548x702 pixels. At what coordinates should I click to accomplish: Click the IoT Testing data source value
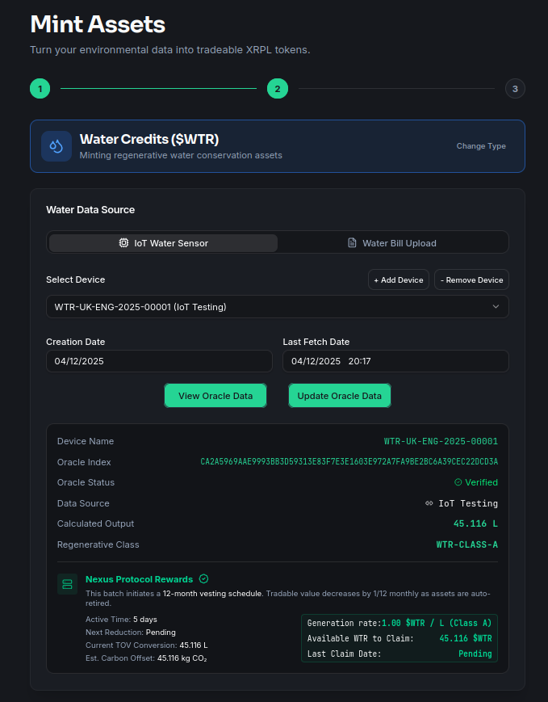pyautogui.click(x=468, y=503)
